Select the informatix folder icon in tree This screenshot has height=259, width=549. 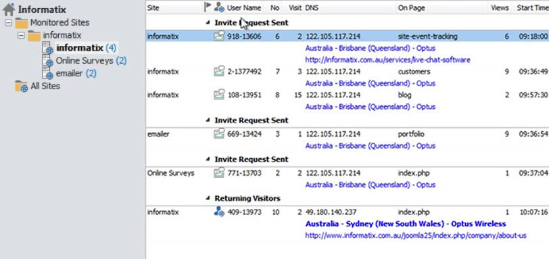tap(34, 35)
